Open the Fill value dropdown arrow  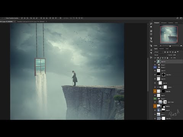click(x=177, y=58)
